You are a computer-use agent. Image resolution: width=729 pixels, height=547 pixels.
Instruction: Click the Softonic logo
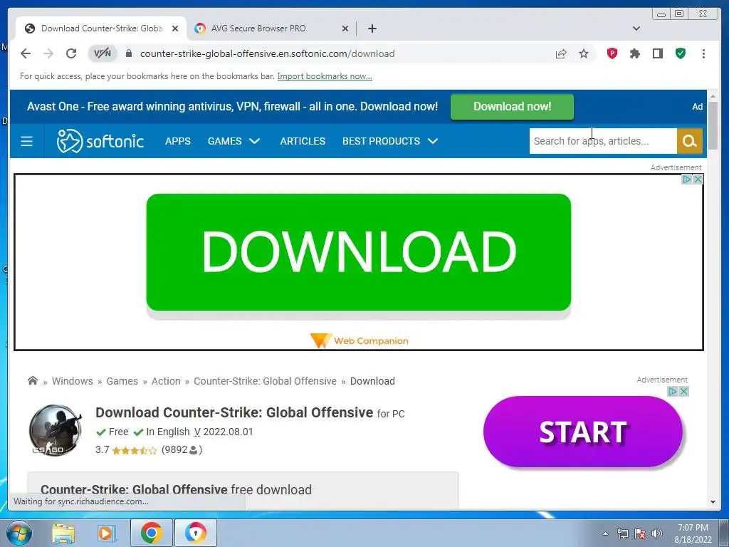100,141
